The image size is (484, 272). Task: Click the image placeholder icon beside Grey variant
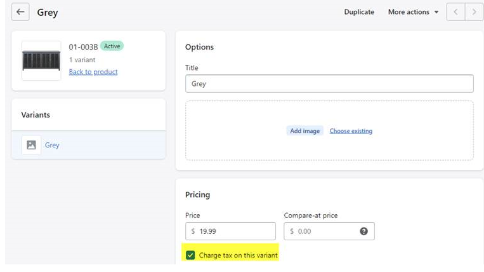31,145
